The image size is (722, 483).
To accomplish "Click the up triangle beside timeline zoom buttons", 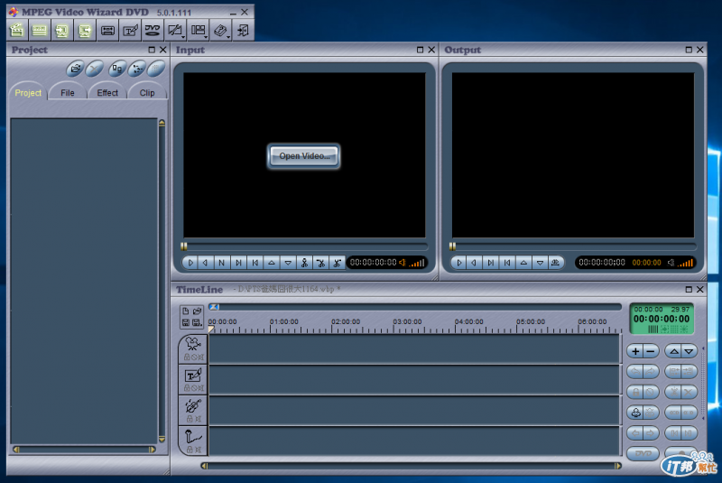I will click(x=674, y=352).
